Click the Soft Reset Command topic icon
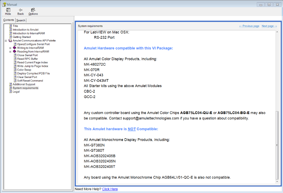283x193 pixels. 15,81
